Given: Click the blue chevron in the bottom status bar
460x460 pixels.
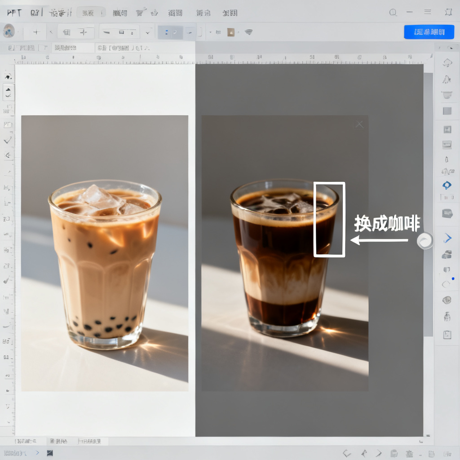Looking at the screenshot, I should coord(37,453).
